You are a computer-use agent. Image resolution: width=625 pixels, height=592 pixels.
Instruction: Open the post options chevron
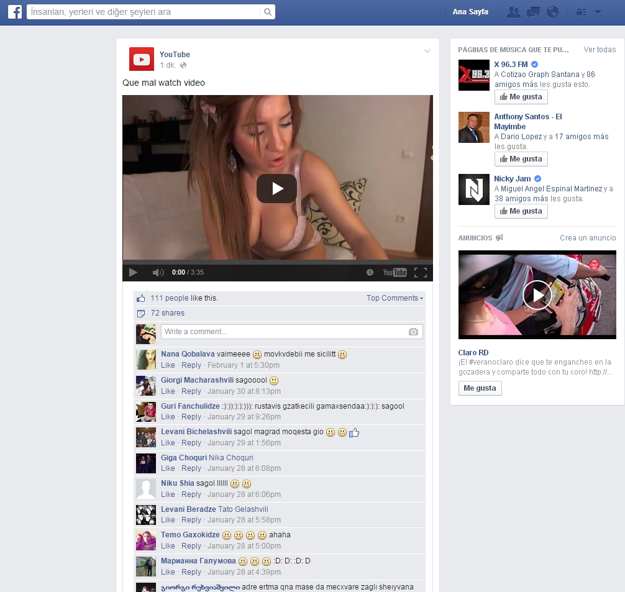[427, 52]
